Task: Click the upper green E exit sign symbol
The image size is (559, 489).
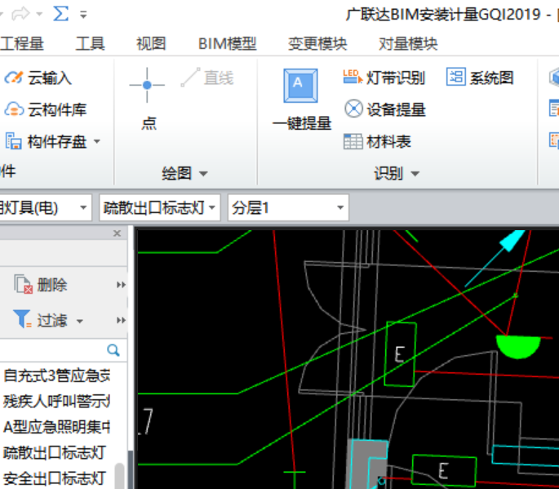Action: tap(400, 353)
